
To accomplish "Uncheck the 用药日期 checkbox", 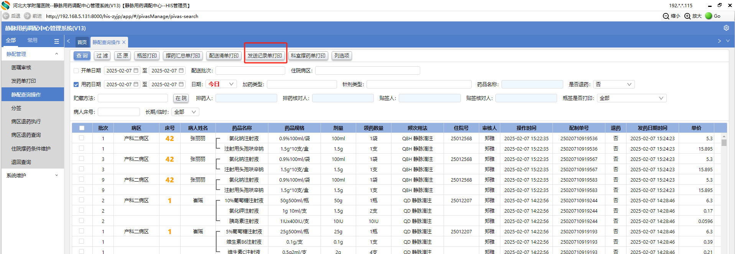I will click(x=76, y=84).
